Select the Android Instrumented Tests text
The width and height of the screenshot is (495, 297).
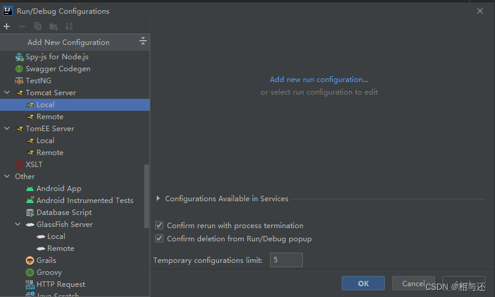click(85, 201)
